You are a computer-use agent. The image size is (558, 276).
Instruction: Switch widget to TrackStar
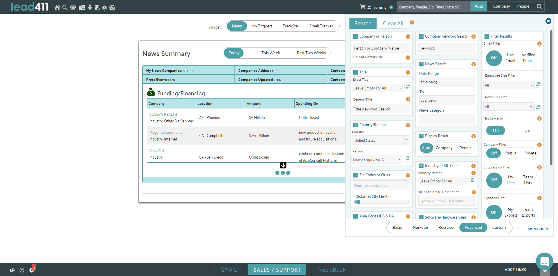[291, 26]
